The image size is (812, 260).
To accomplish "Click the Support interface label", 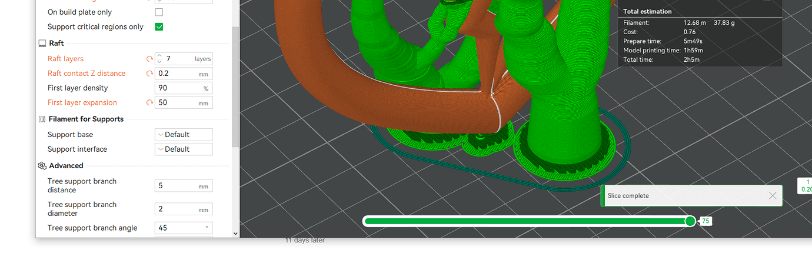I will point(77,149).
